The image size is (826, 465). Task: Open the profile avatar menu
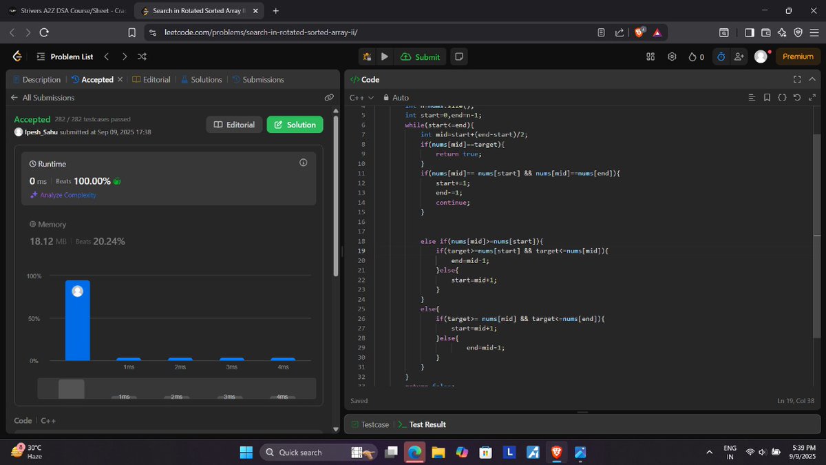761,56
